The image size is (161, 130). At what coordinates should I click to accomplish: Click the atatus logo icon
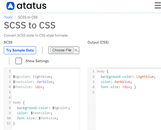(10, 6)
